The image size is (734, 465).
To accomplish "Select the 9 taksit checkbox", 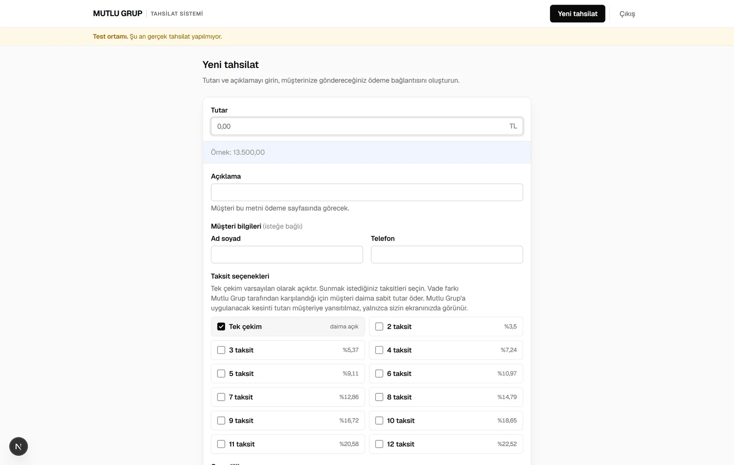I will point(221,420).
